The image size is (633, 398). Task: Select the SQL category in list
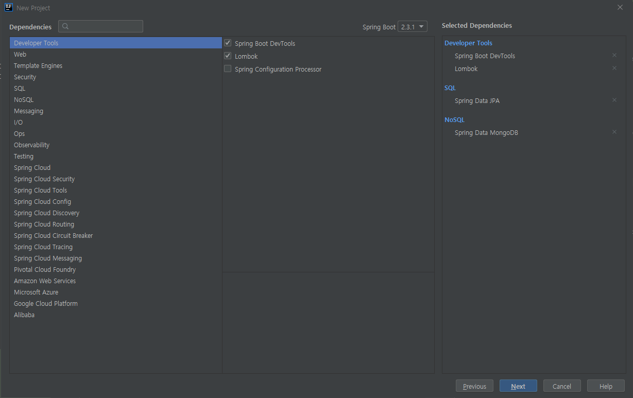click(116, 88)
